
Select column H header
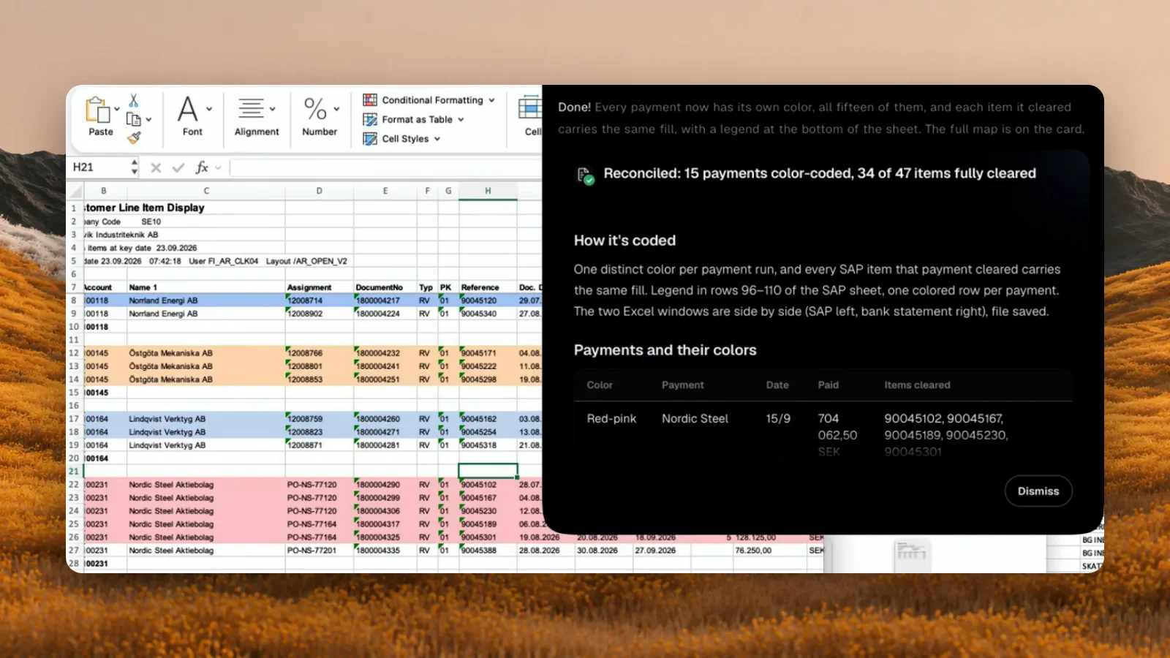pos(488,191)
